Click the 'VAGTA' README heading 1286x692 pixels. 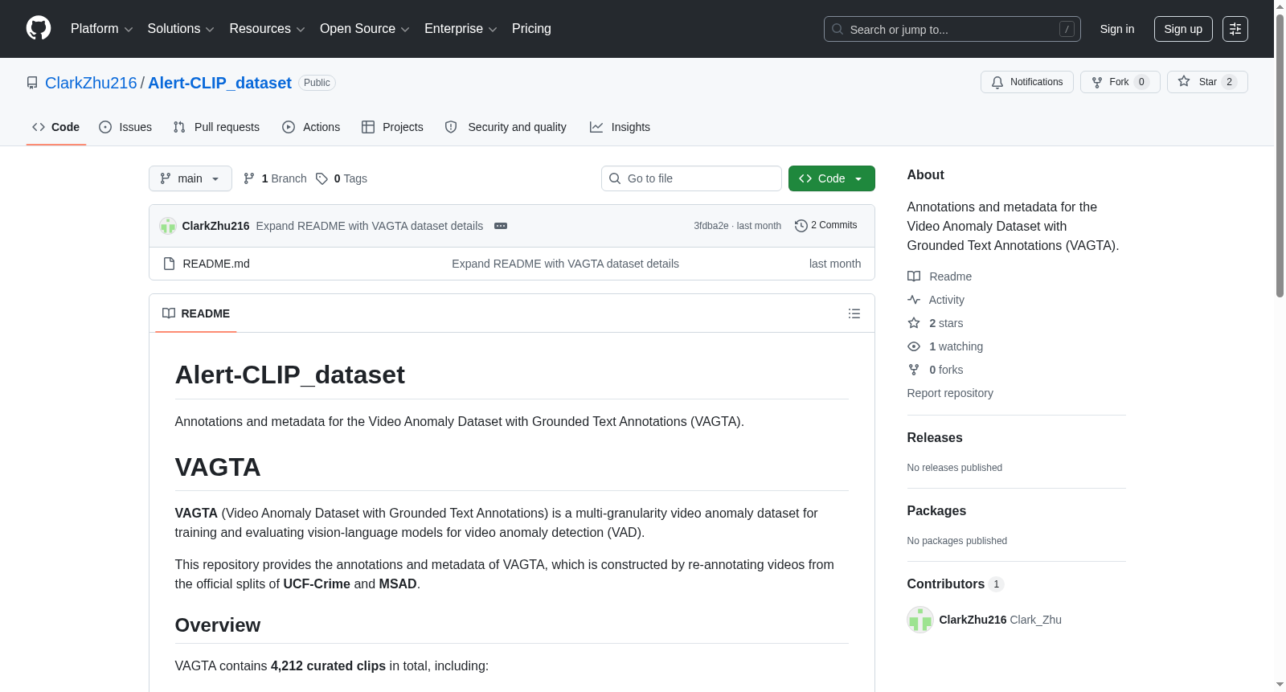(x=218, y=467)
